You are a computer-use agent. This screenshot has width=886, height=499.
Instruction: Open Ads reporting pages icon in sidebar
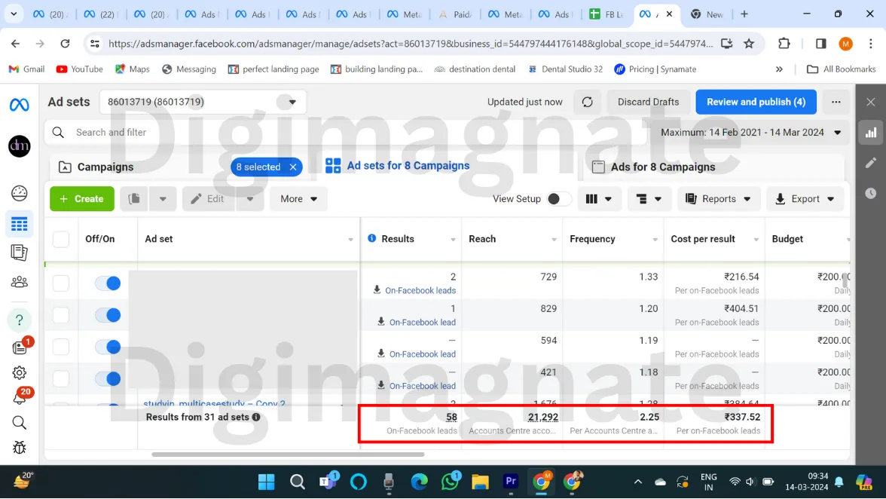(20, 253)
